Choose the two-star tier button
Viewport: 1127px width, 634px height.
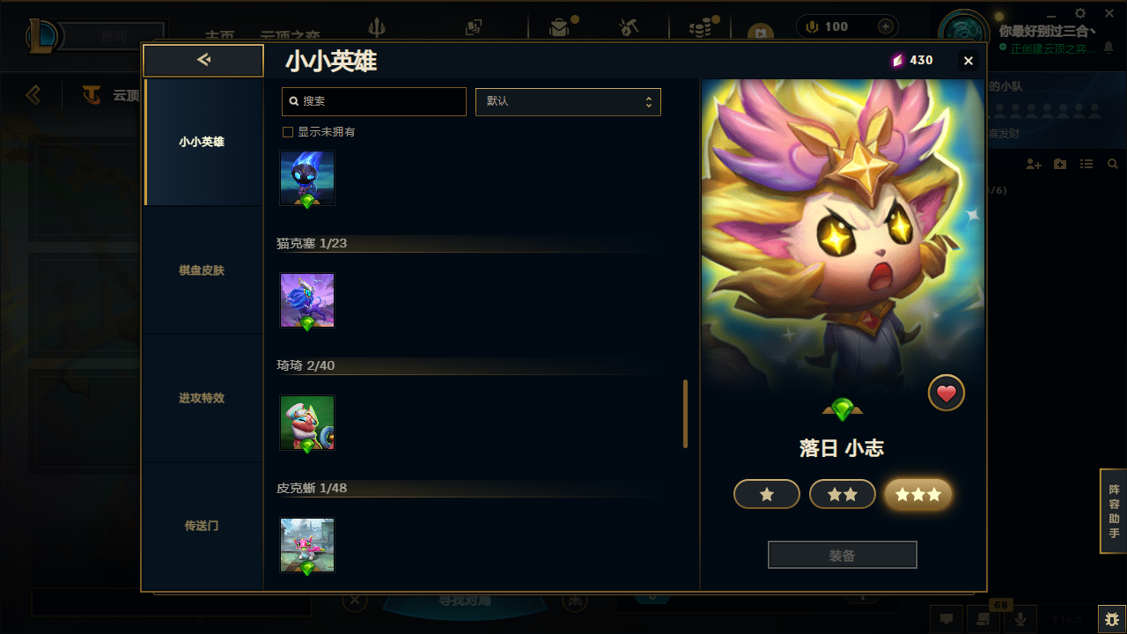[843, 495]
